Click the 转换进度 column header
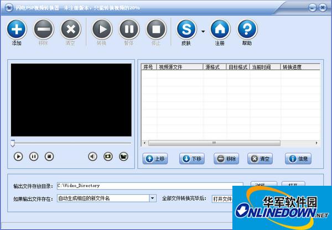The height and width of the screenshot is (230, 332). tap(300, 67)
